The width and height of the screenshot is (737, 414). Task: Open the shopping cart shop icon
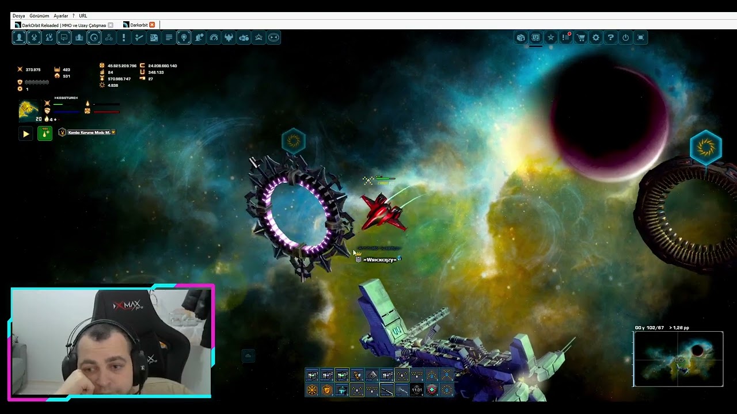[x=580, y=37]
